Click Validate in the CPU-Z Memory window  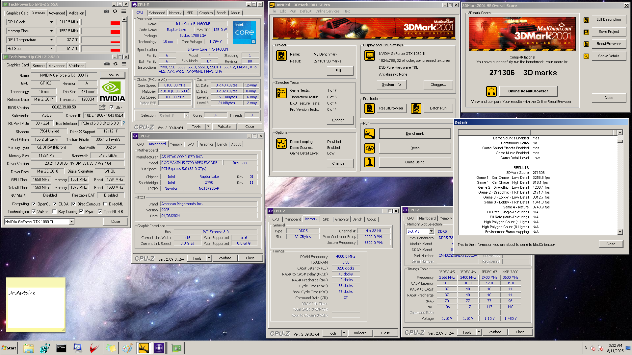(x=360, y=333)
